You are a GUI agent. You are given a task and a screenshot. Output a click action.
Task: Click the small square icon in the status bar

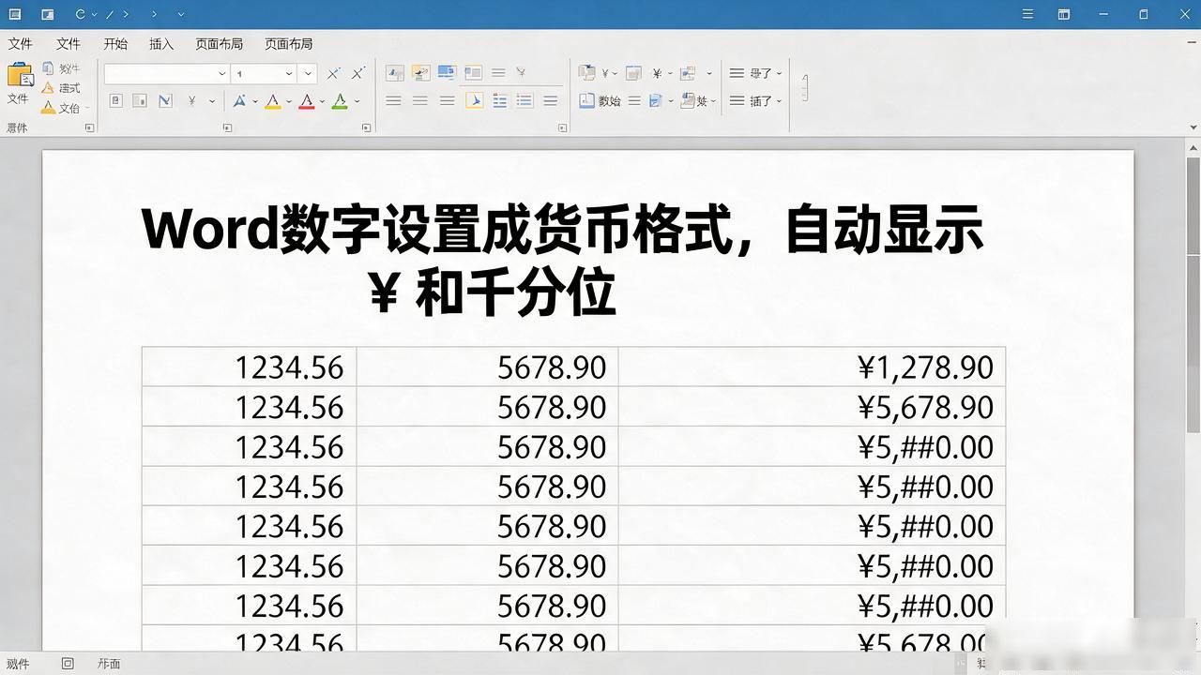click(68, 663)
